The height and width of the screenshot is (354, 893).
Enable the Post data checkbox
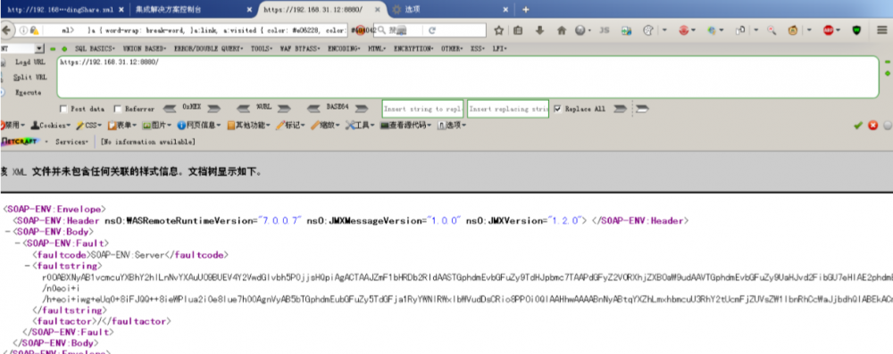[63, 109]
